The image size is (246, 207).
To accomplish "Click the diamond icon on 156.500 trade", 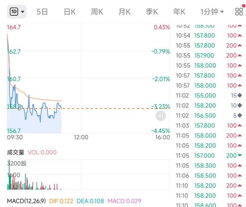I will tap(240, 116).
